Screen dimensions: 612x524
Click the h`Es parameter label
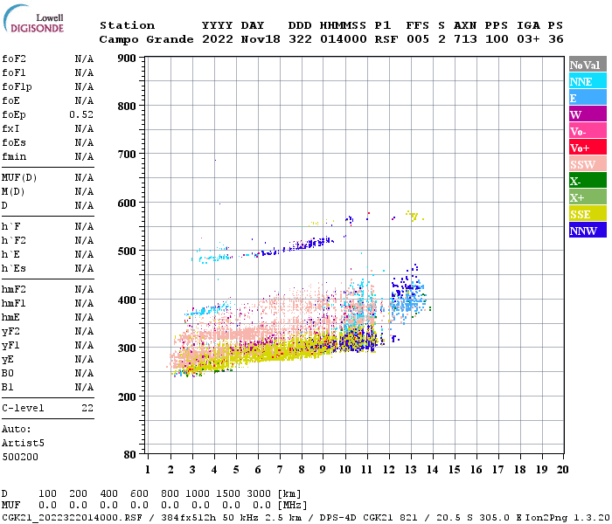pos(14,269)
